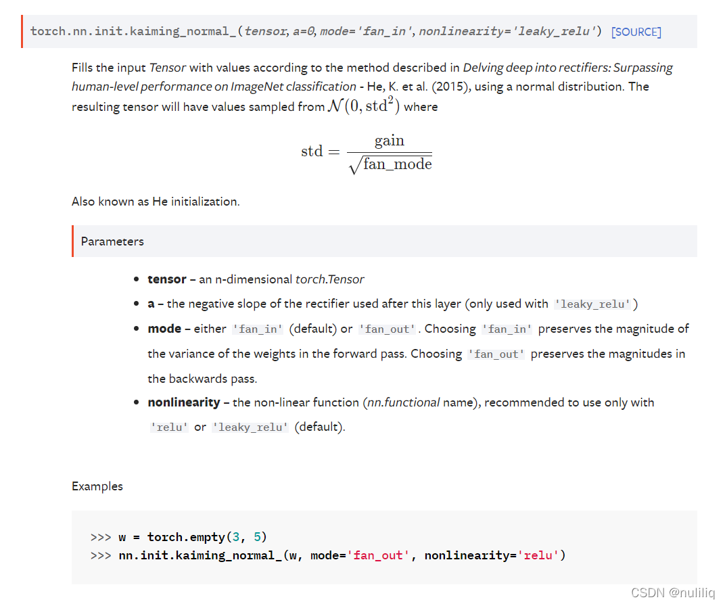Click the nn.init.kaiming_normal_ example code line
Image resolution: width=725 pixels, height=606 pixels.
click(328, 556)
